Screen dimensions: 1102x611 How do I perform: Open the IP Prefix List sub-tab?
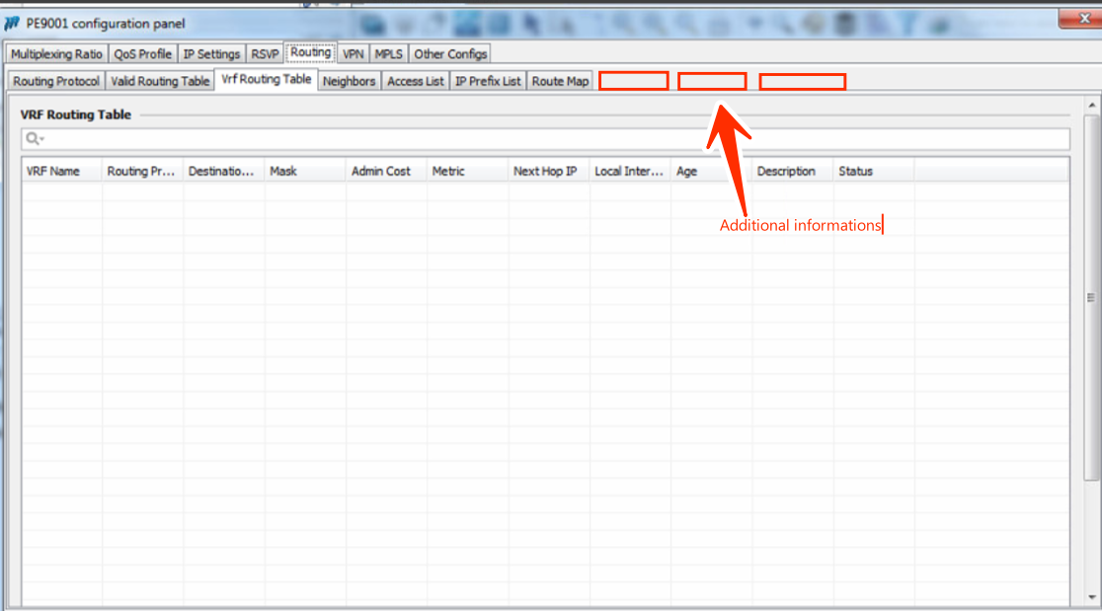click(488, 82)
